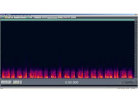Toggle the Pause transport button
Image resolution: width=138 pixels, height=103 pixels.
pos(6,82)
